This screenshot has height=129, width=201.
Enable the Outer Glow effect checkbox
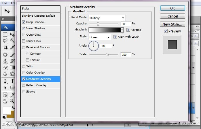click(24, 35)
